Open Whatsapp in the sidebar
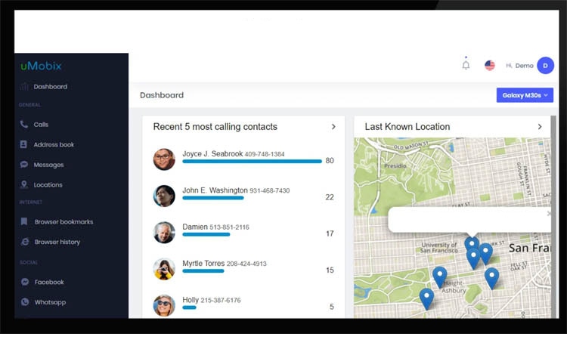The image size is (567, 346). (50, 302)
